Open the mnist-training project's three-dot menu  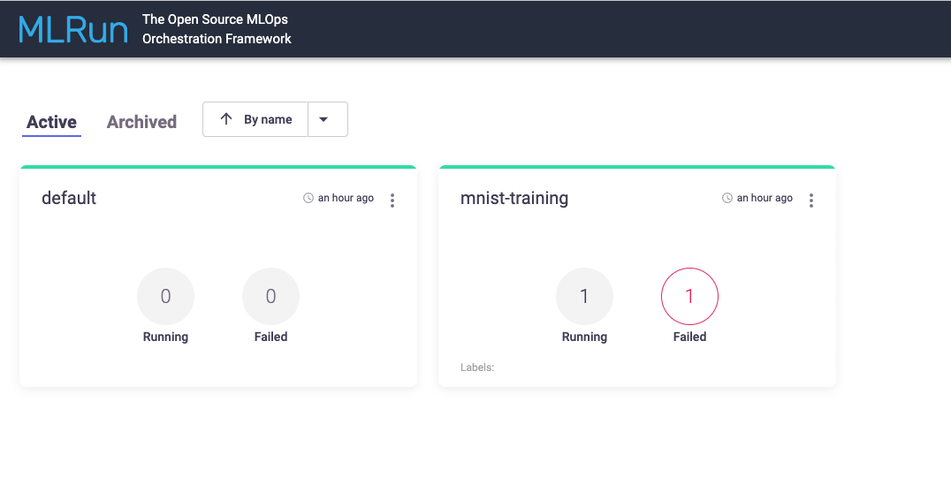tap(811, 201)
